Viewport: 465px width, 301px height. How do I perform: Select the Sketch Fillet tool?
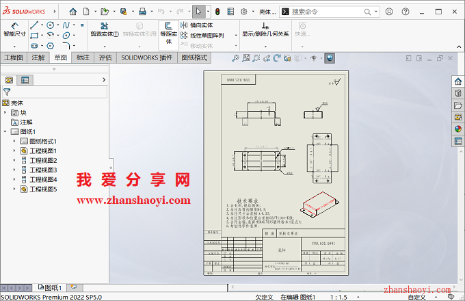66,45
